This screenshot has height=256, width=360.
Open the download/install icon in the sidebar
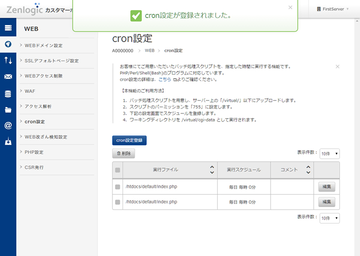point(8,141)
